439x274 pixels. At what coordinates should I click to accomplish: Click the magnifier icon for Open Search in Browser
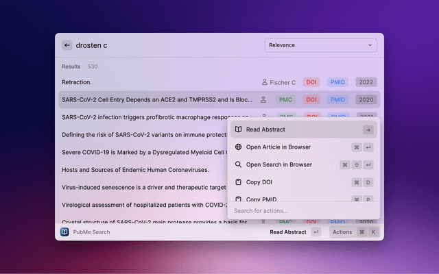[238, 165]
